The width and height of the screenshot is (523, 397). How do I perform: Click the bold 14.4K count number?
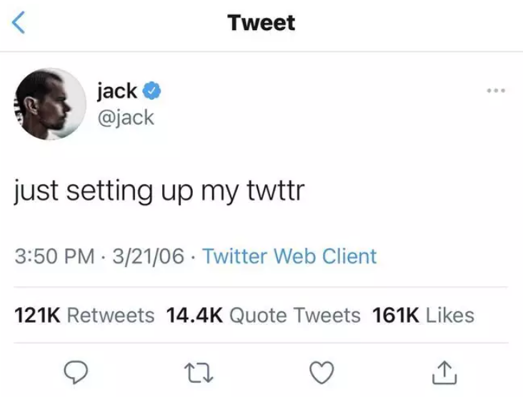point(194,315)
